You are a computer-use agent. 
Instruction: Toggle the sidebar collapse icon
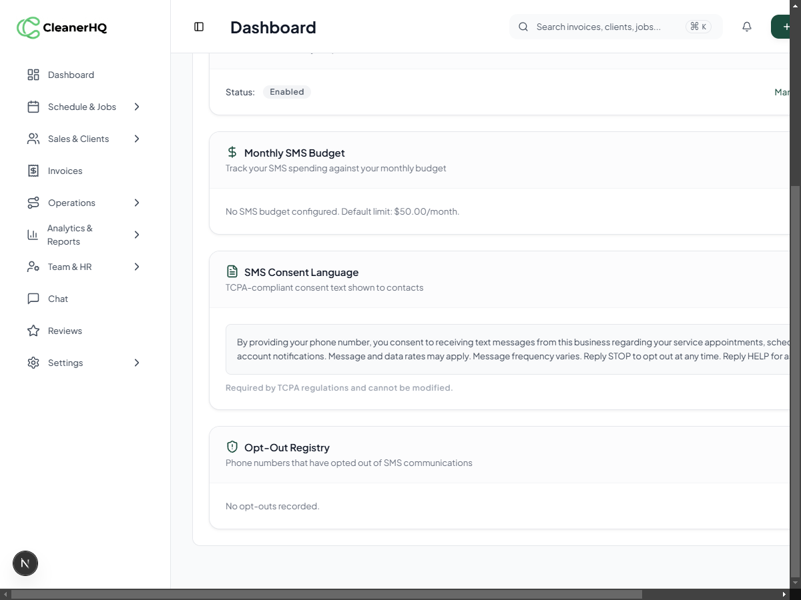[x=199, y=27]
